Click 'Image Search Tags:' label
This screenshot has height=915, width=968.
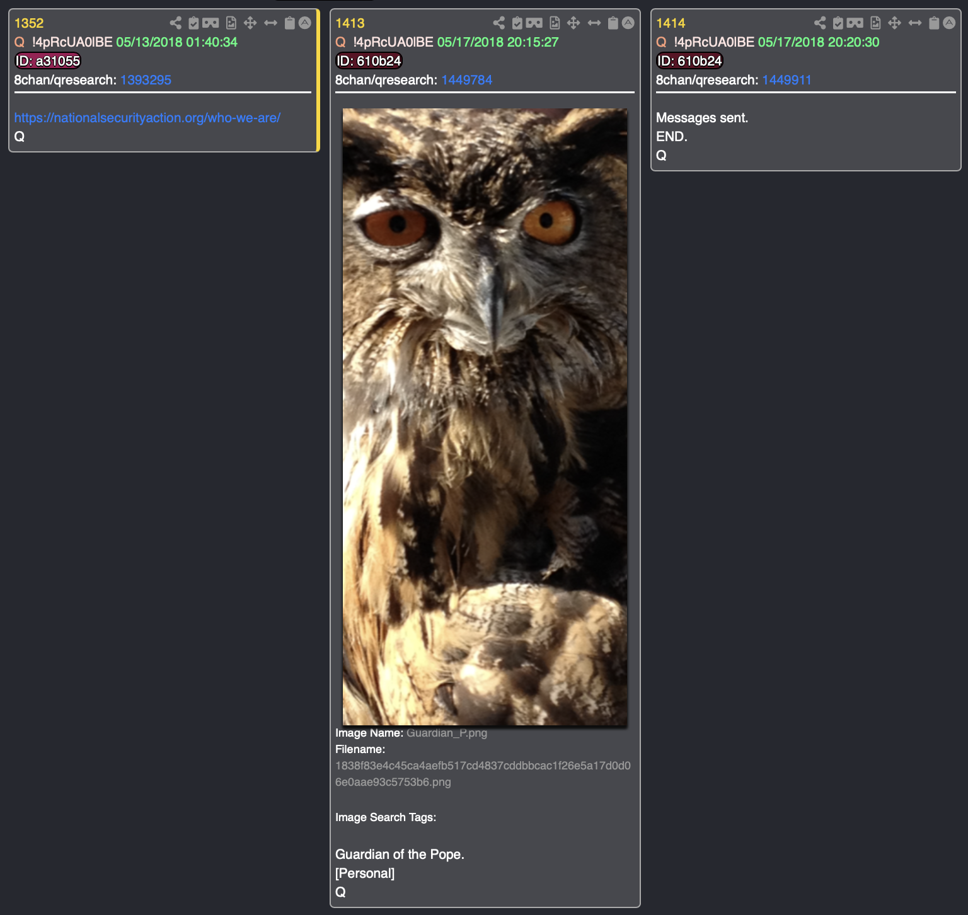coord(386,817)
